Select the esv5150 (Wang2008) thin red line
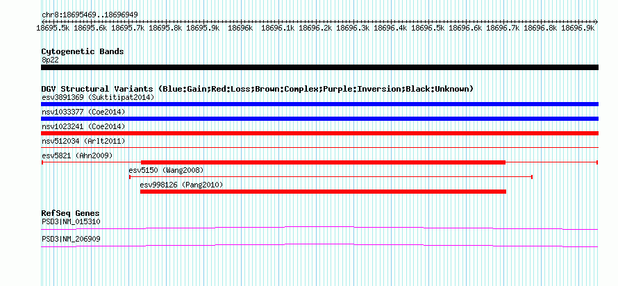Image resolution: width=618 pixels, height=286 pixels. coord(331,177)
